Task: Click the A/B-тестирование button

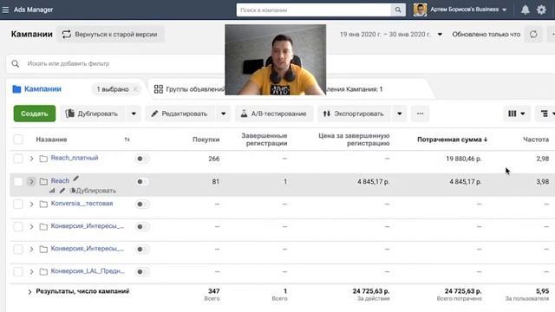Action: point(274,114)
